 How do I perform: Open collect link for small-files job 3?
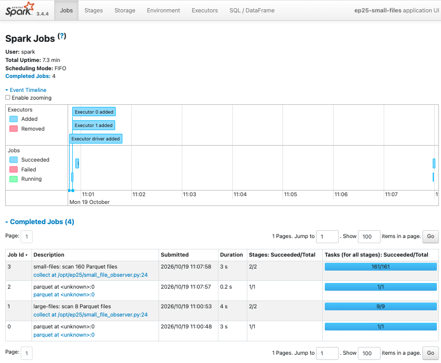[x=90, y=275]
